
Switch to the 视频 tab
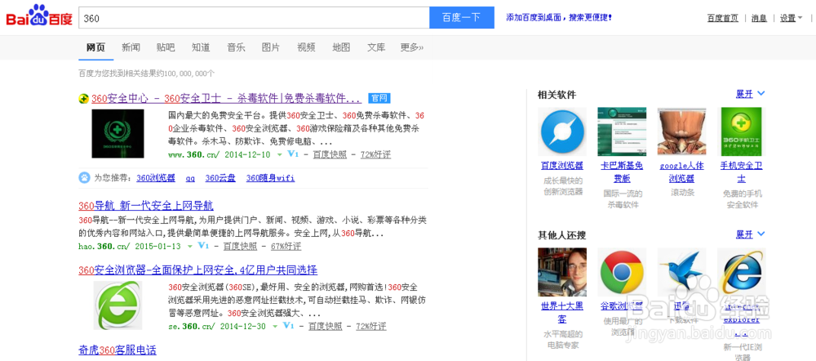tap(306, 47)
